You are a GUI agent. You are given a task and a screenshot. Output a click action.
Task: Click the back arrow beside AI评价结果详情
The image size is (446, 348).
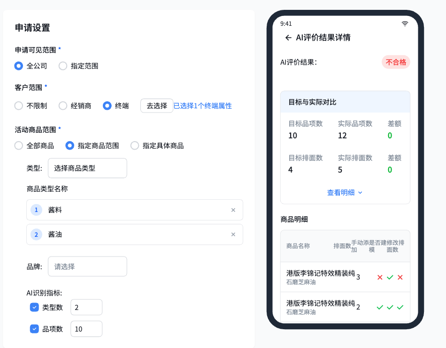[288, 38]
